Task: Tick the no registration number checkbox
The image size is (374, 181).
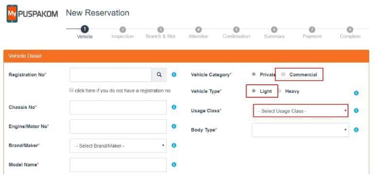Action: click(71, 90)
